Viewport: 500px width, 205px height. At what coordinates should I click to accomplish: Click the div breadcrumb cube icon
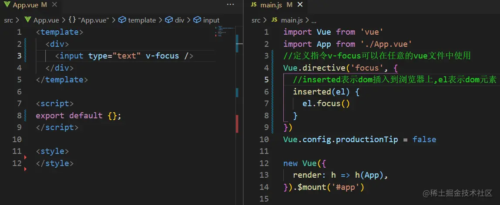pos(169,20)
